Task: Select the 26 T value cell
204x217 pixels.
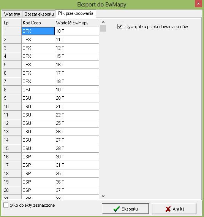Action: click(77, 132)
